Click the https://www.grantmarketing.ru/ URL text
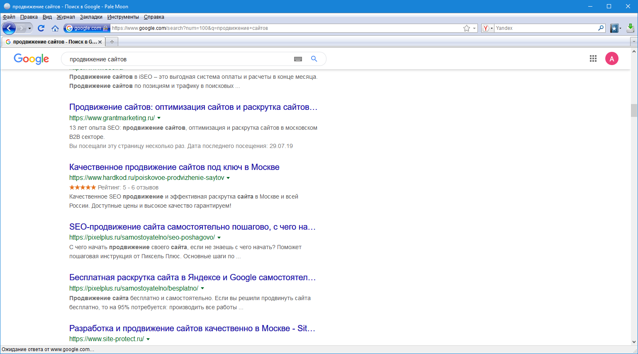 [112, 118]
